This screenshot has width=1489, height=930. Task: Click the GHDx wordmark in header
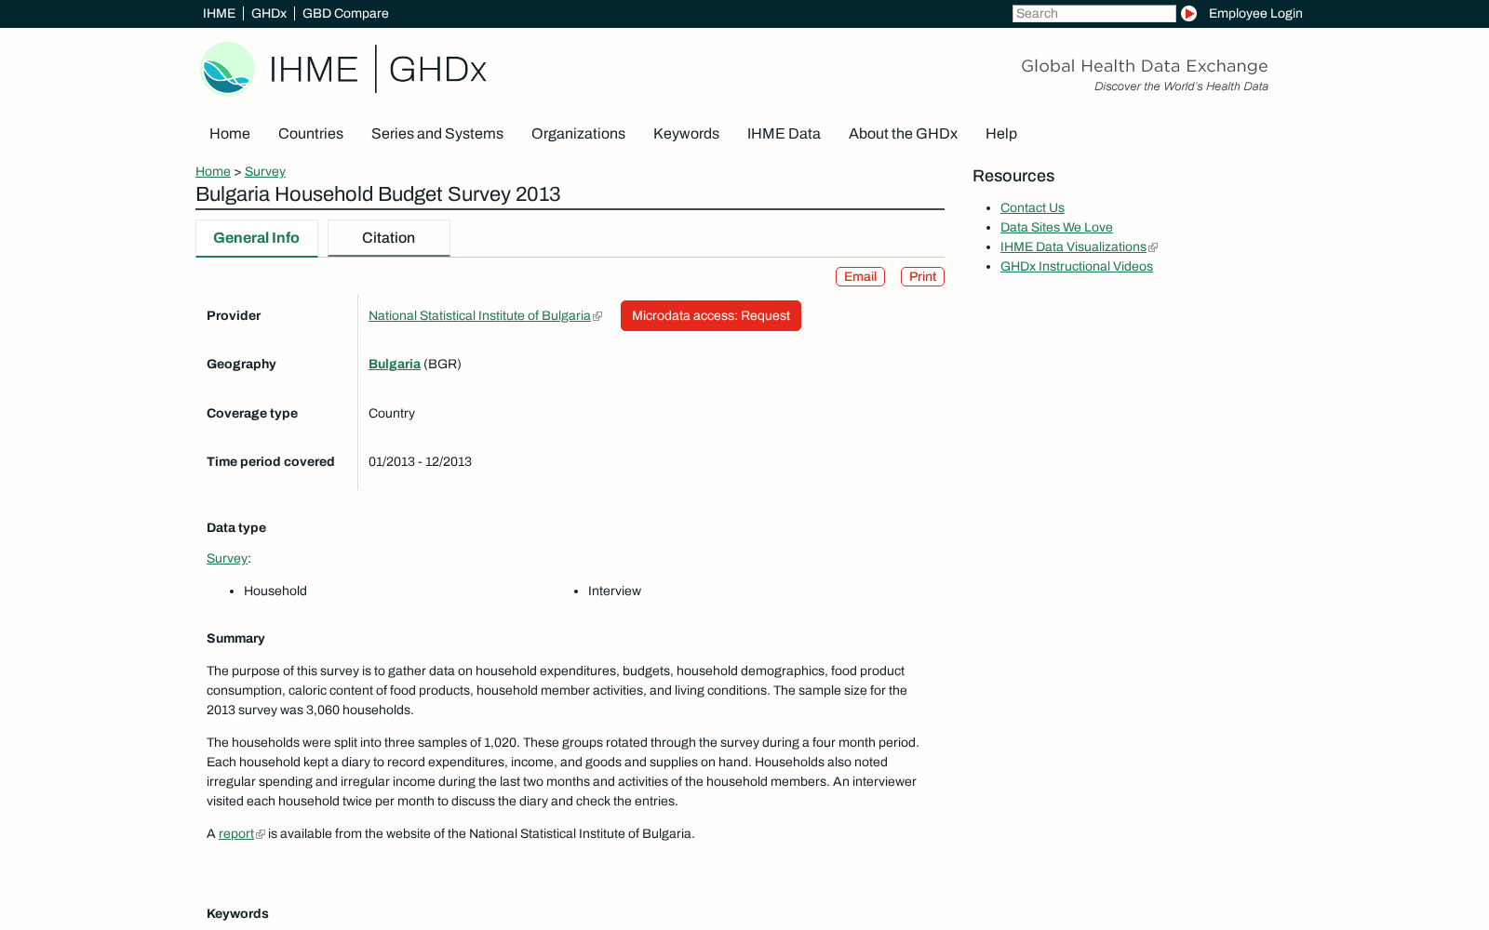[x=437, y=70]
